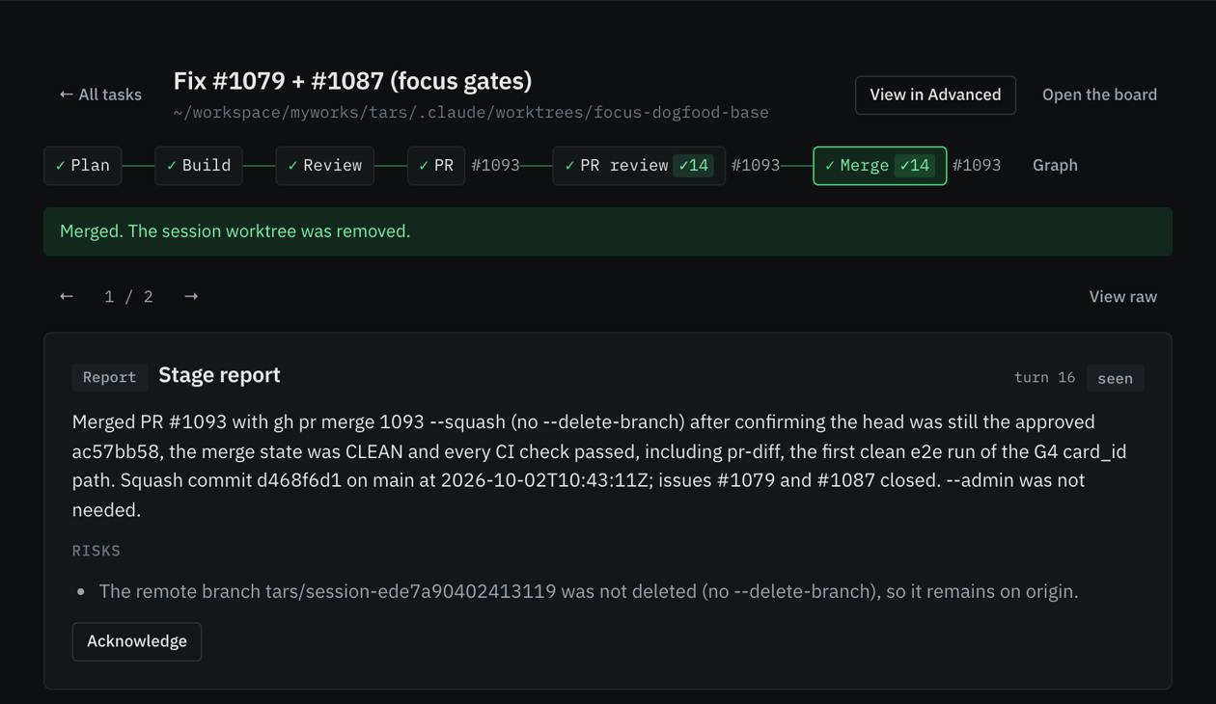Viewport: 1216px width, 704px height.
Task: Click the ✓14 badge in PR review
Action: 694,166
